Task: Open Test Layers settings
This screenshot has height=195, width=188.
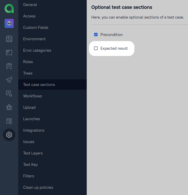Action: (x=52, y=153)
